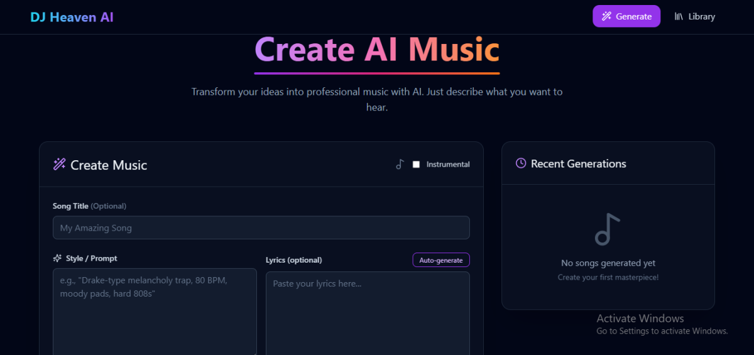
Task: Click the "No songs generated yet" message
Action: [608, 263]
